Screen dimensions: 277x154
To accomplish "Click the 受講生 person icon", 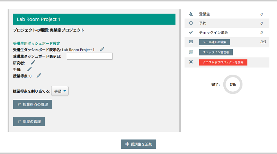I will tap(191, 14).
